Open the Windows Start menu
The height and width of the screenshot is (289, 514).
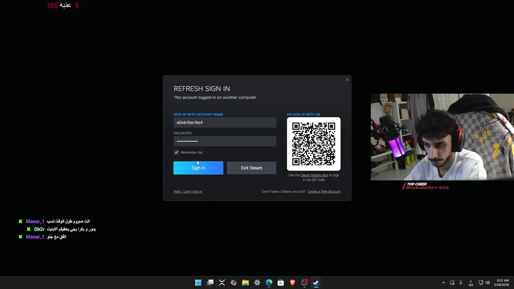(198, 283)
